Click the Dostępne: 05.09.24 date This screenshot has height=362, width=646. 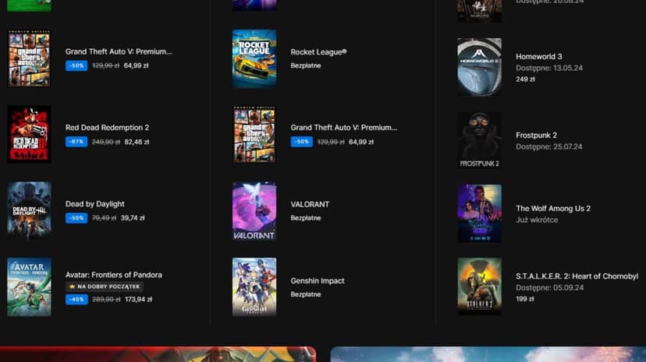pyautogui.click(x=549, y=287)
